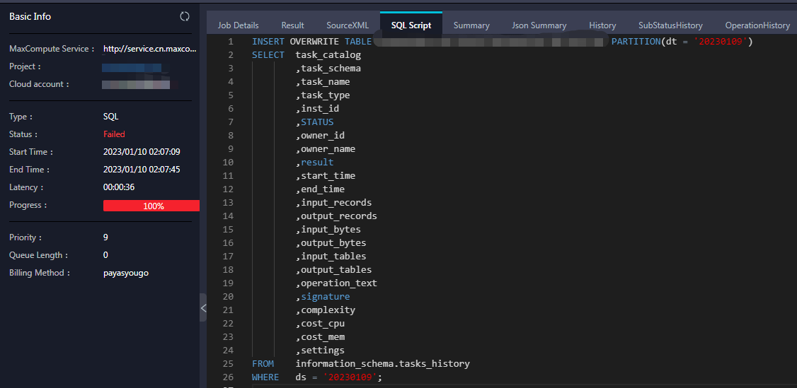
Task: Click the red 100% progress bar
Action: pos(151,206)
